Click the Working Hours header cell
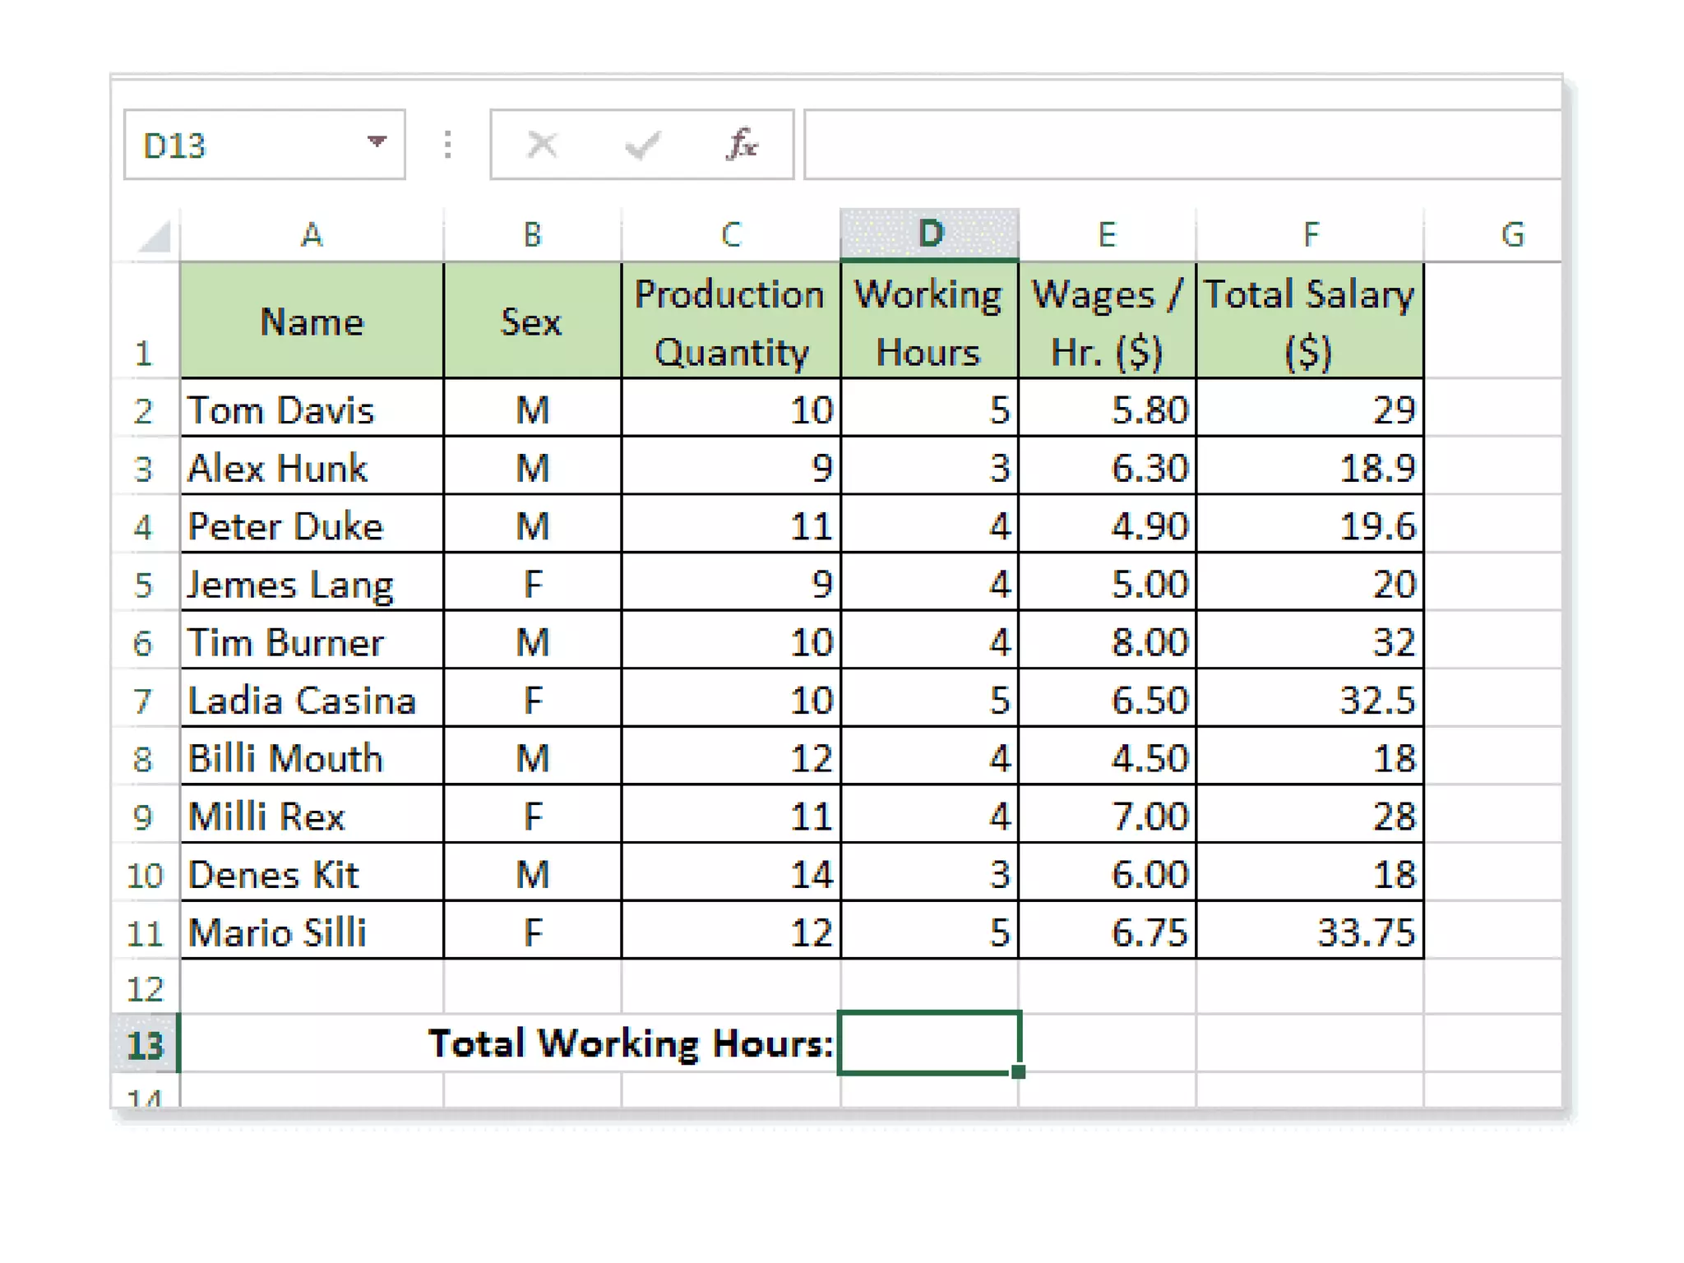The width and height of the screenshot is (1684, 1263). (x=929, y=322)
